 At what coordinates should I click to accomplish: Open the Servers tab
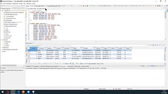coord(42,66)
